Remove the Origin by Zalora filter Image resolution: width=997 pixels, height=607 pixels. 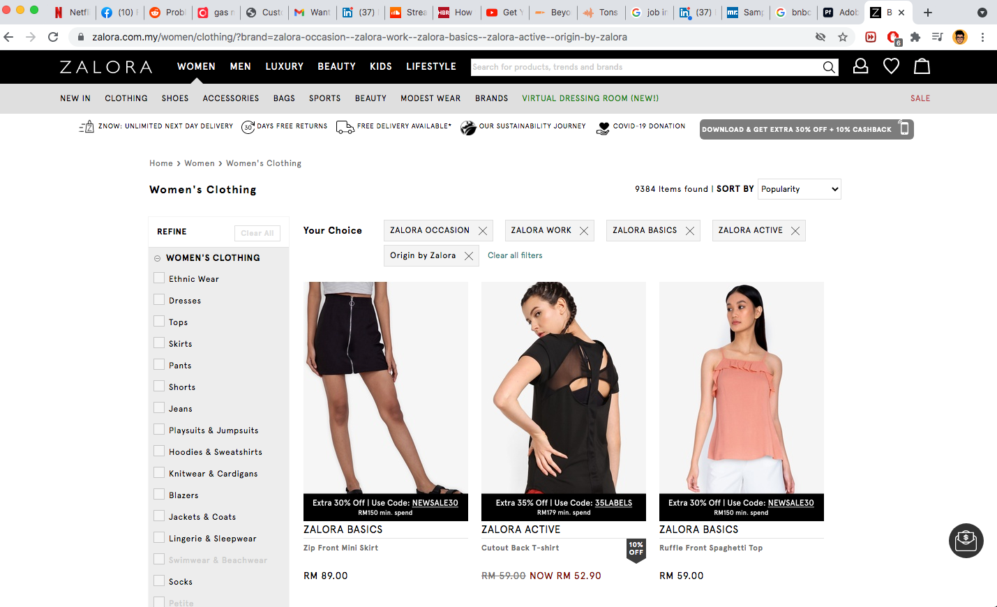point(469,256)
